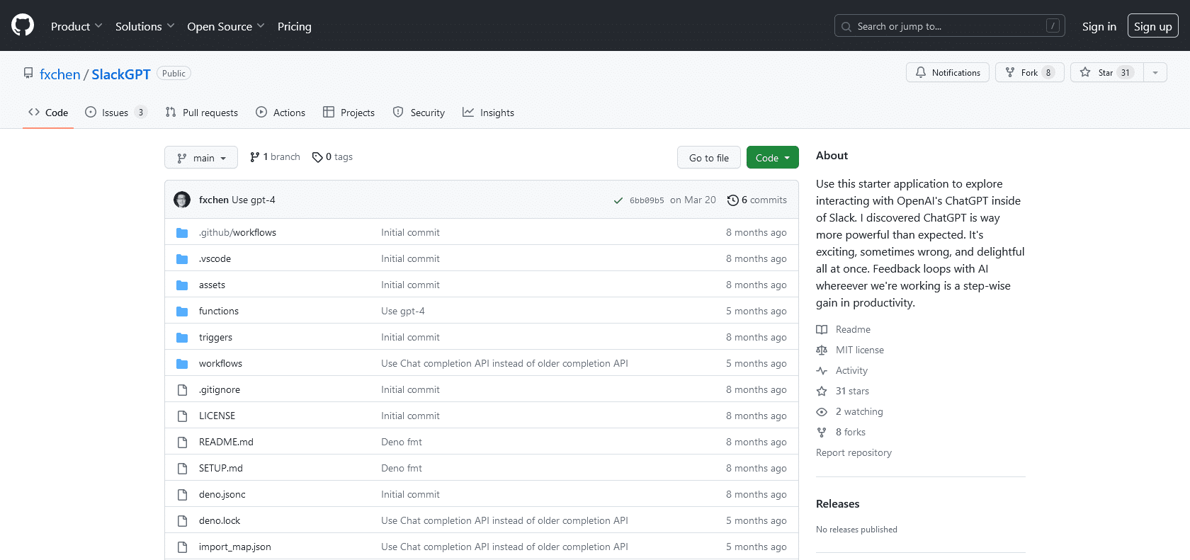Screen dimensions: 1190x560
Task: Open the .vscode folder
Action: [x=215, y=258]
